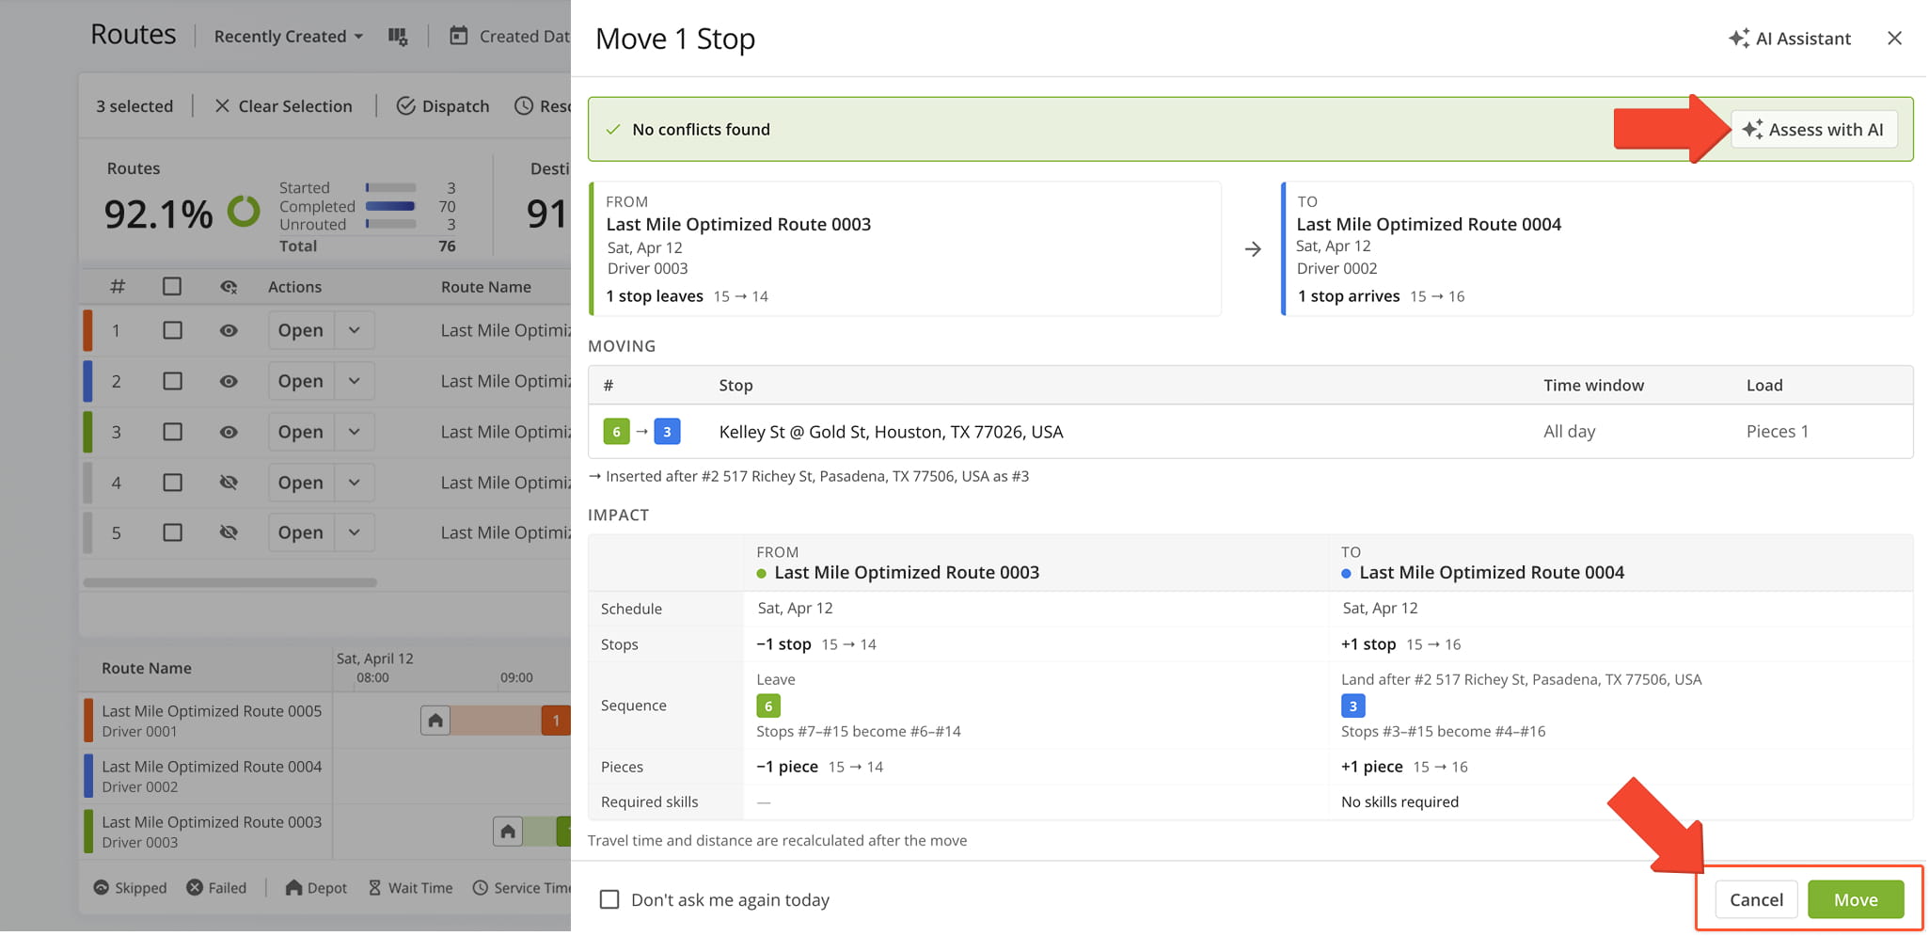
Task: Check the checkbox for route row 5
Action: click(x=172, y=532)
